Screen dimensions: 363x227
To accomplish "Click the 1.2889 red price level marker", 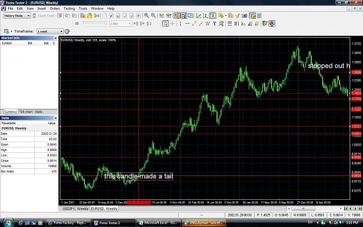I will click(356, 73).
